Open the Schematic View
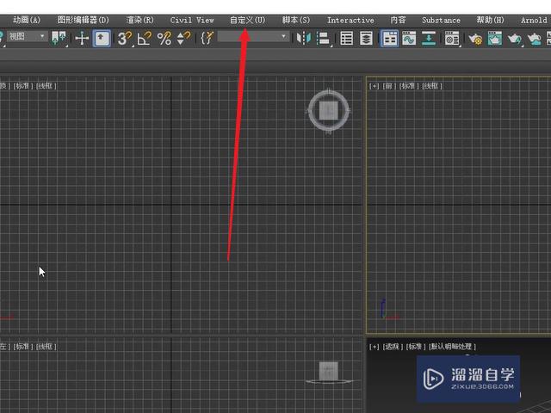The width and height of the screenshot is (551, 413). pos(429,38)
